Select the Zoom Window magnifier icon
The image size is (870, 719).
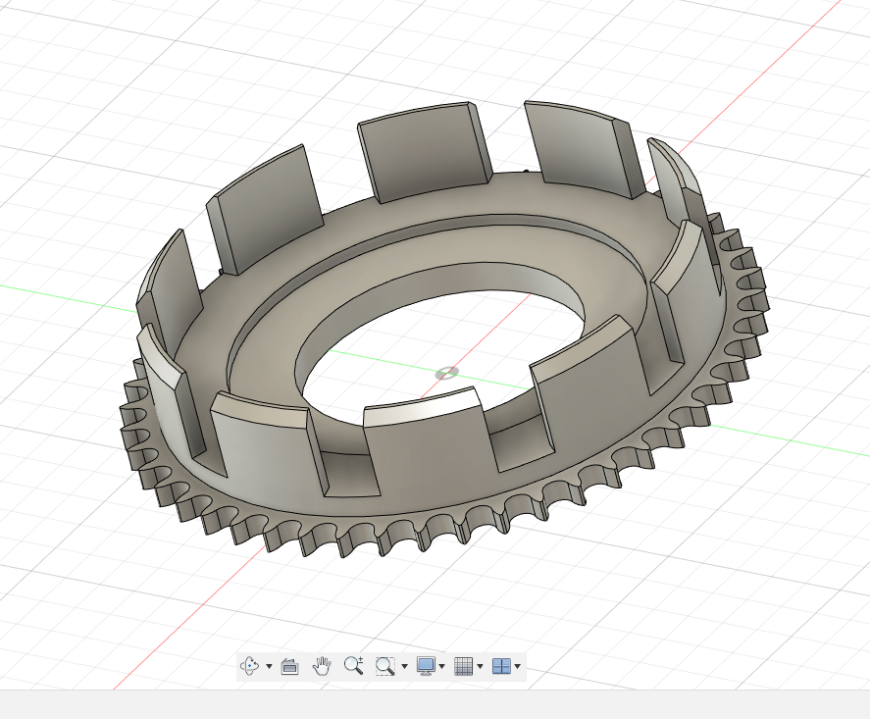tap(385, 666)
